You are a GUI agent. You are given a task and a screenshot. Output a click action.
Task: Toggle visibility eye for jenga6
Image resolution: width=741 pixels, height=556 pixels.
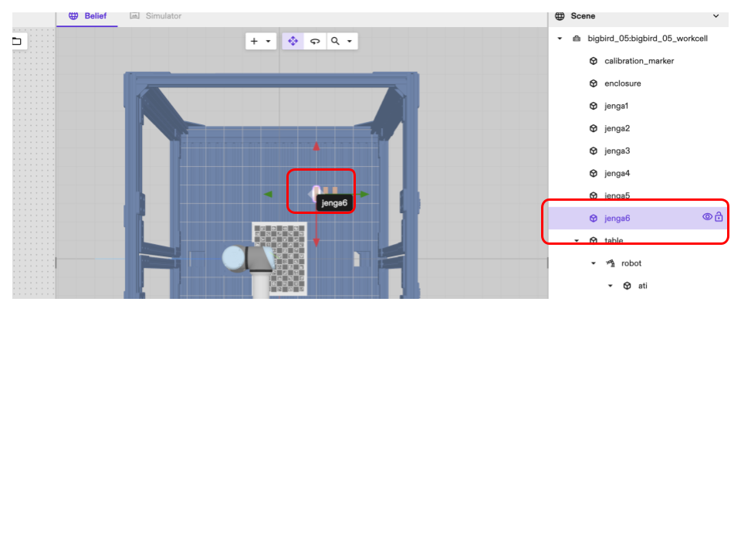[x=707, y=217]
